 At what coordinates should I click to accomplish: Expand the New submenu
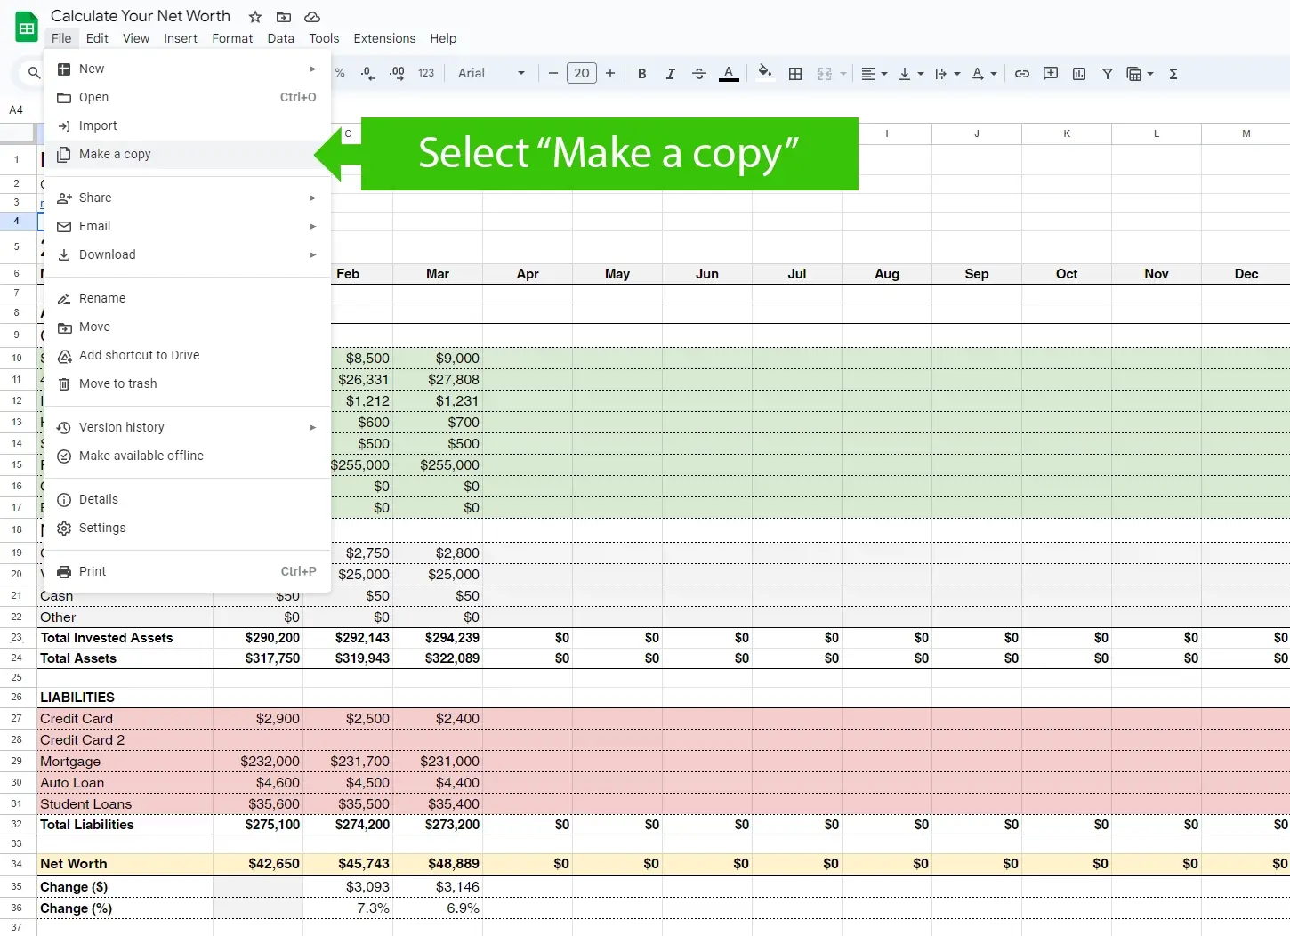point(187,69)
